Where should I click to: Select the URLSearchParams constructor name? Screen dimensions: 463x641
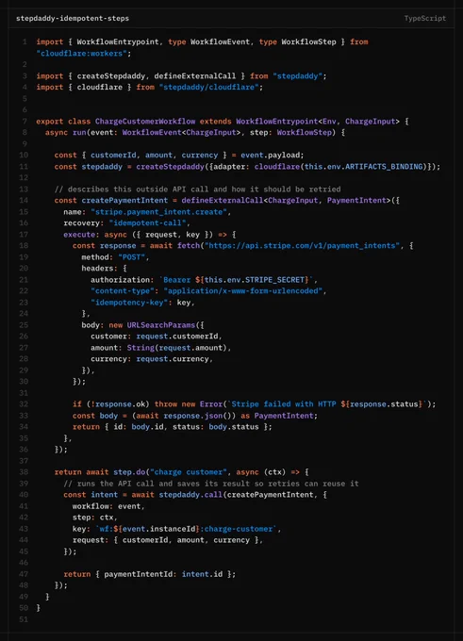[x=161, y=325]
